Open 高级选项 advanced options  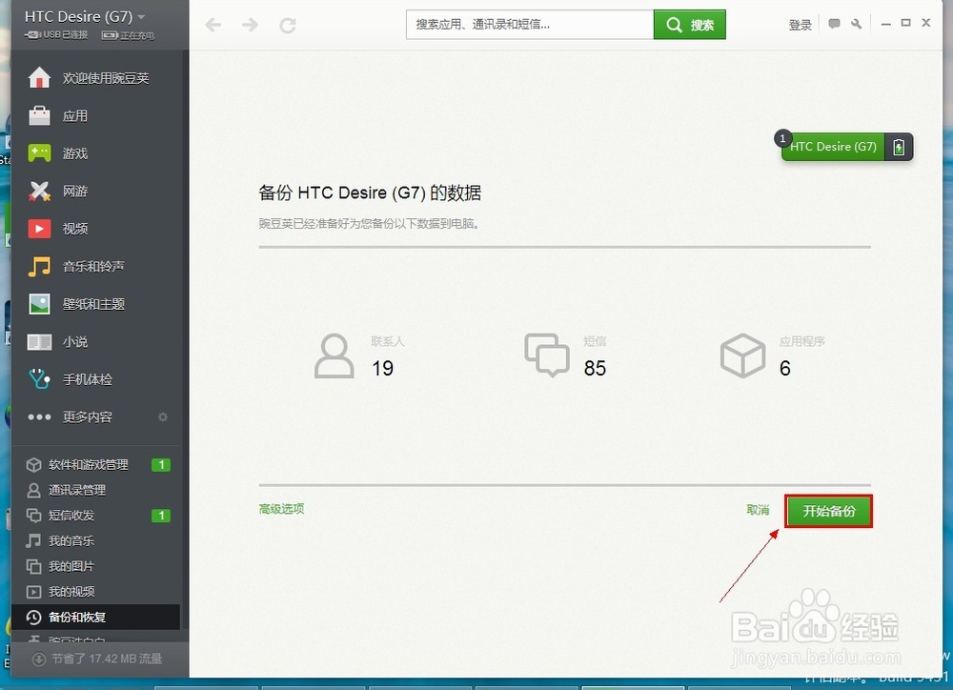click(x=281, y=509)
